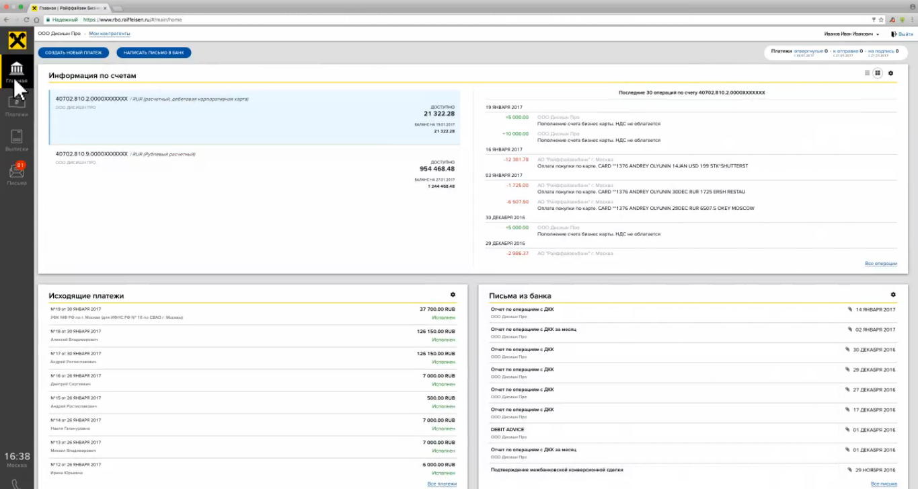Image resolution: width=918 pixels, height=489 pixels.
Task: Click the key icon in address bar
Action: point(874,20)
